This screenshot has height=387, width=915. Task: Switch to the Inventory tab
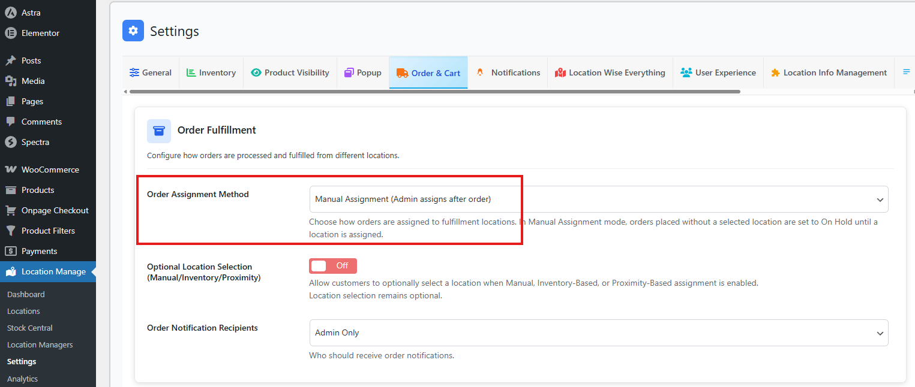pyautogui.click(x=211, y=72)
